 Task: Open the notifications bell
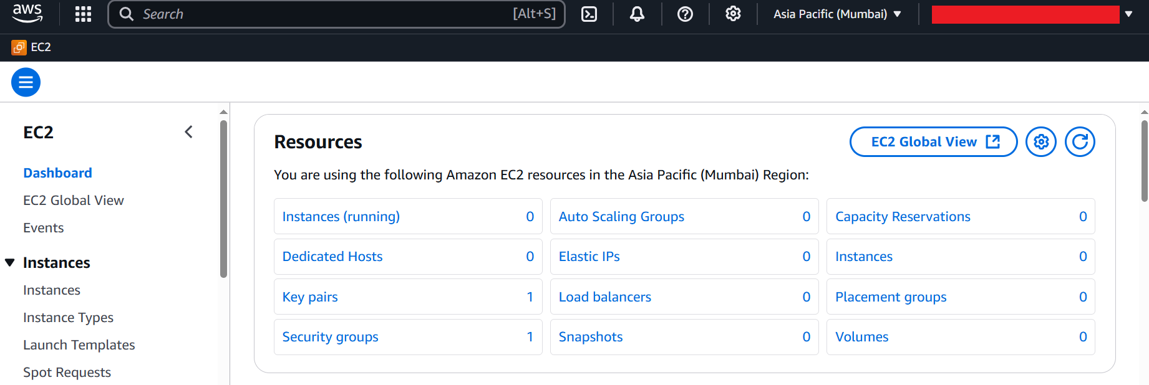pyautogui.click(x=637, y=14)
